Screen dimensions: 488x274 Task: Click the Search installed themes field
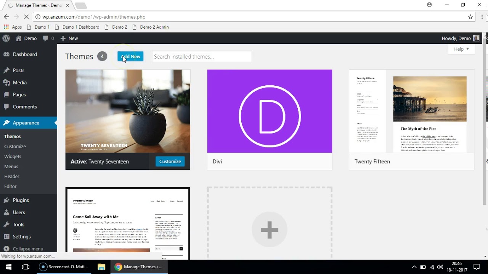tap(202, 56)
